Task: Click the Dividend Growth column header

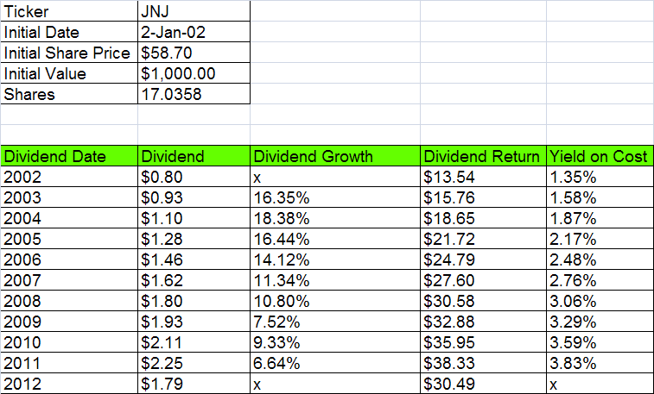Action: click(x=334, y=156)
